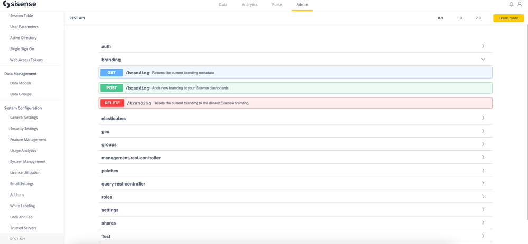Switch to the Analytics tab
This screenshot has width=528, height=244.
pos(249,5)
